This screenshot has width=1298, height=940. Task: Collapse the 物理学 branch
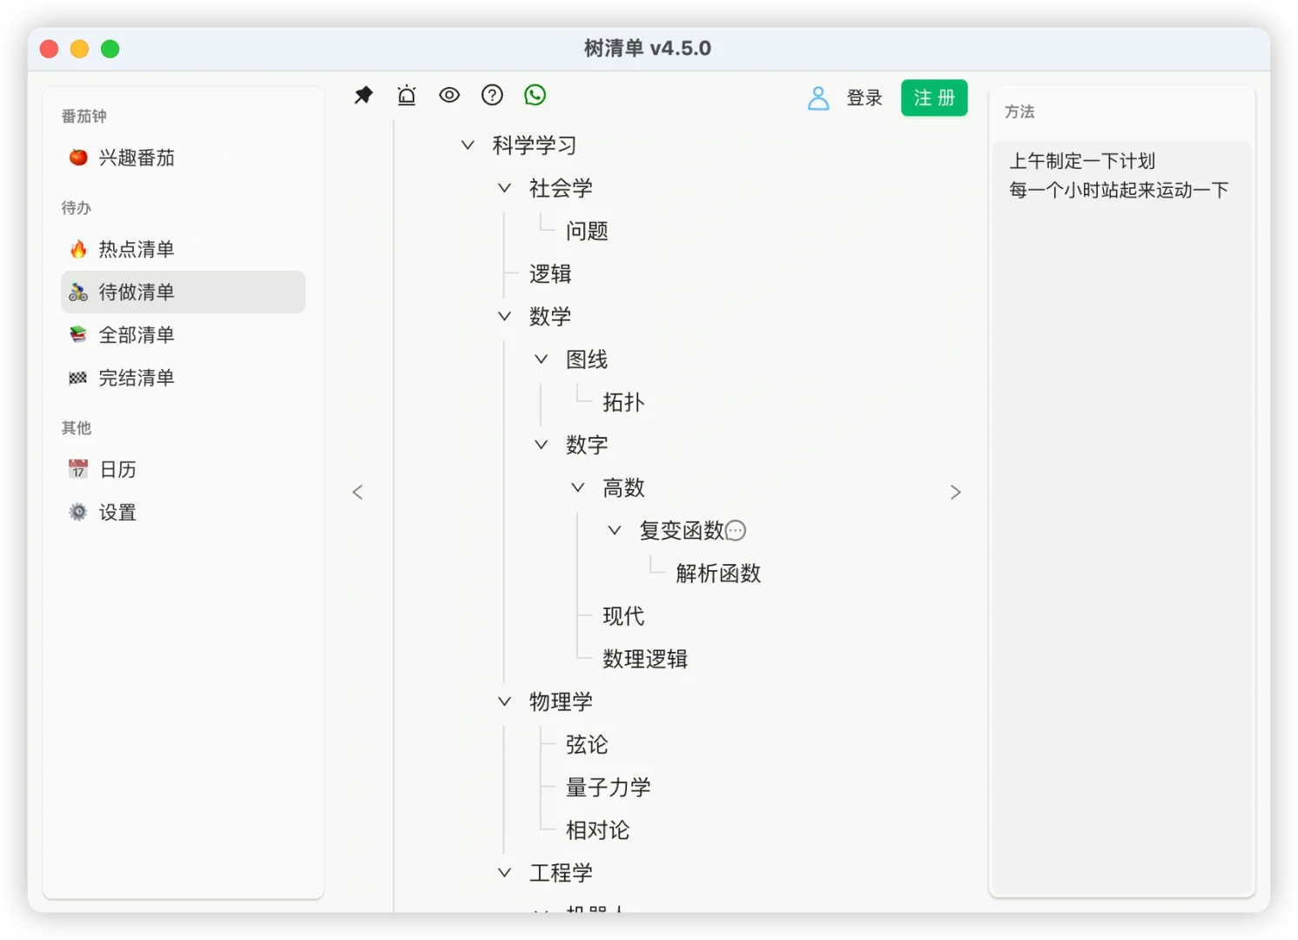504,701
